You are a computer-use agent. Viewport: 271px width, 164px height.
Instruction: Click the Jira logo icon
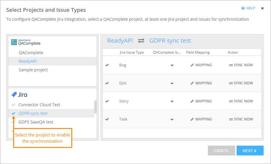pos(14,95)
